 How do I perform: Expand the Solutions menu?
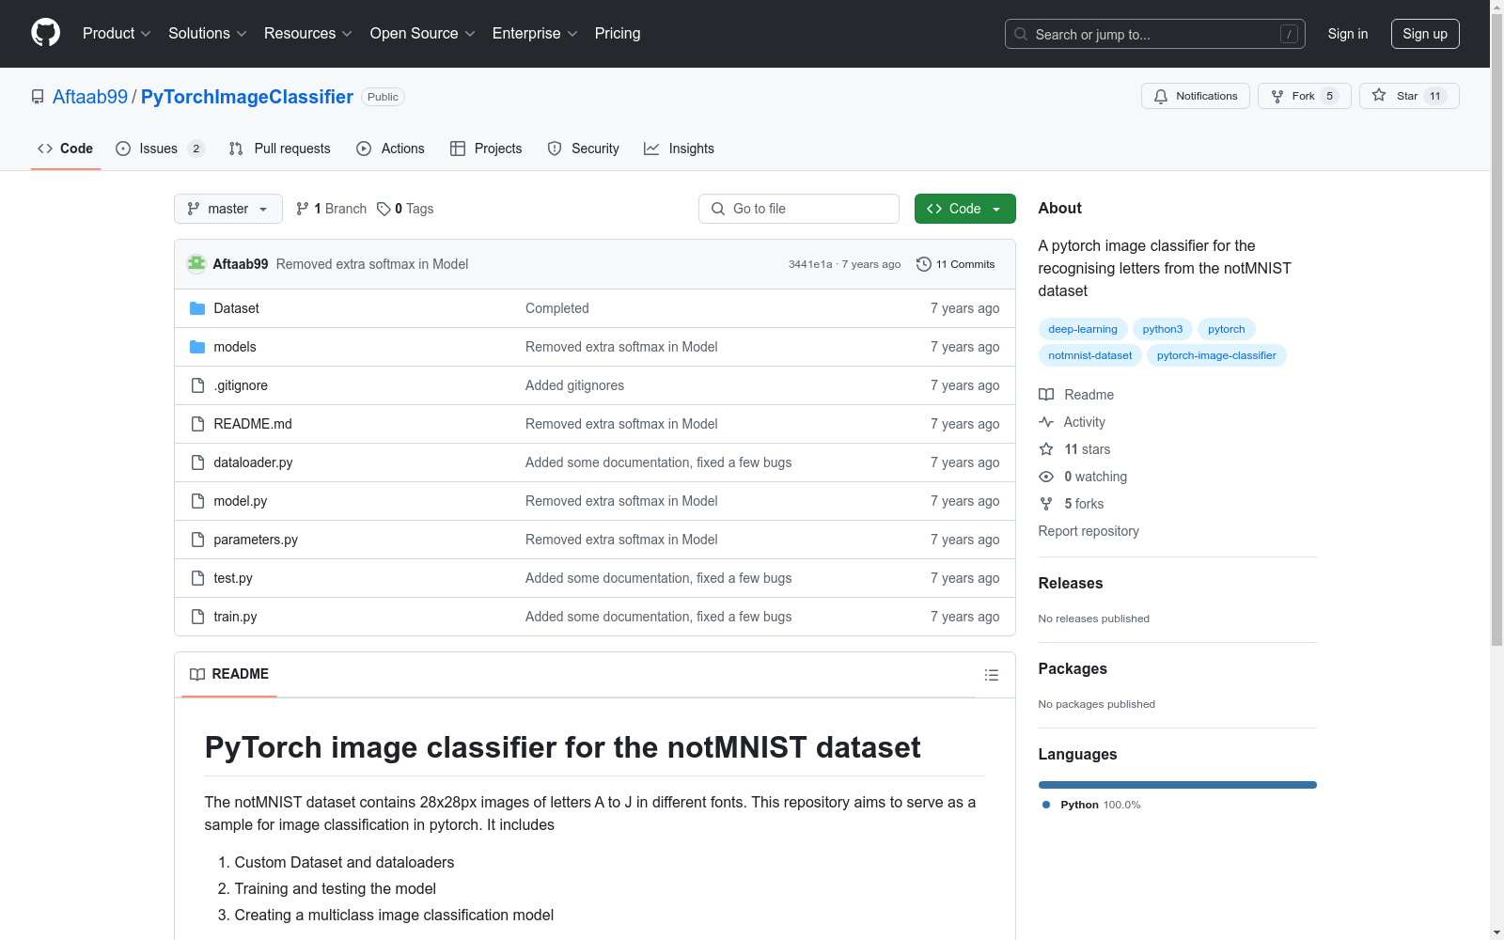pos(208,34)
